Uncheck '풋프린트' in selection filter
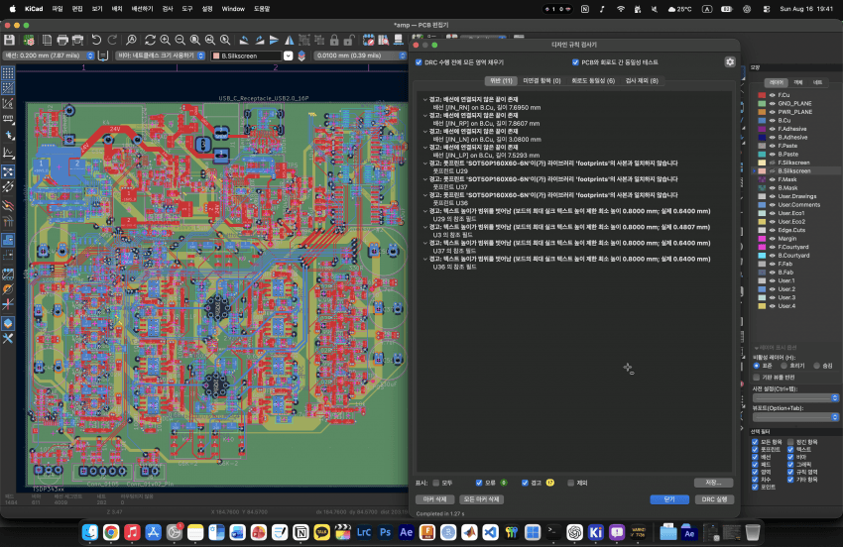 coord(755,450)
